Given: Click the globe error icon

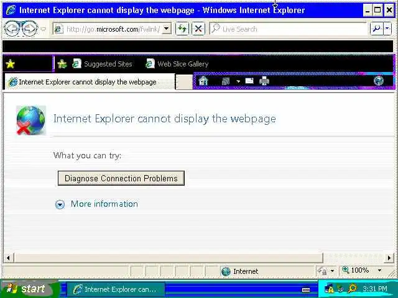Looking at the screenshot, I should pos(30,120).
